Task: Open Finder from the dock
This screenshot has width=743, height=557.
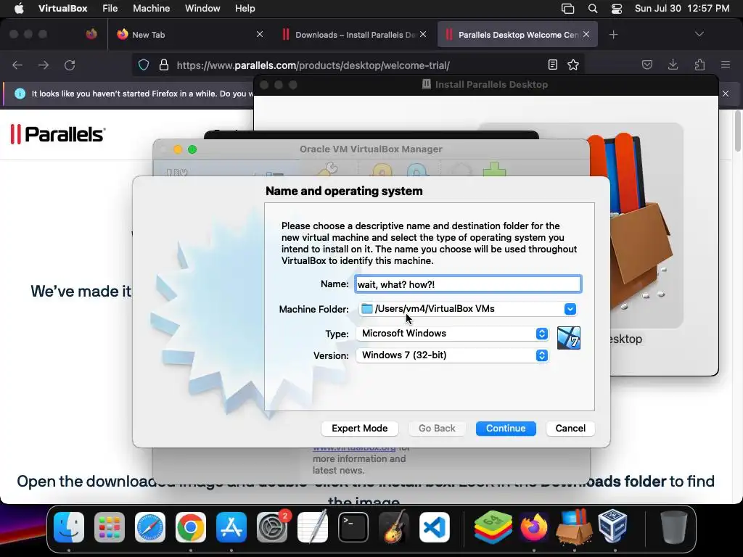Action: [x=69, y=527]
